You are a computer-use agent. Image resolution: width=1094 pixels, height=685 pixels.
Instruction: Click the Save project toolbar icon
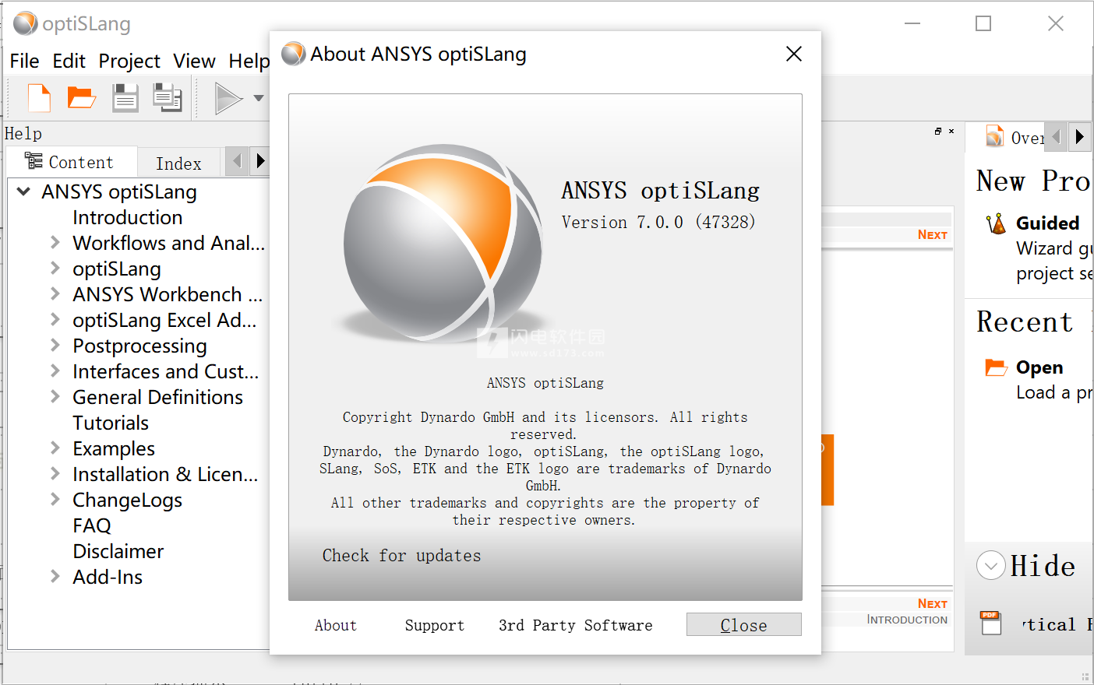click(125, 98)
